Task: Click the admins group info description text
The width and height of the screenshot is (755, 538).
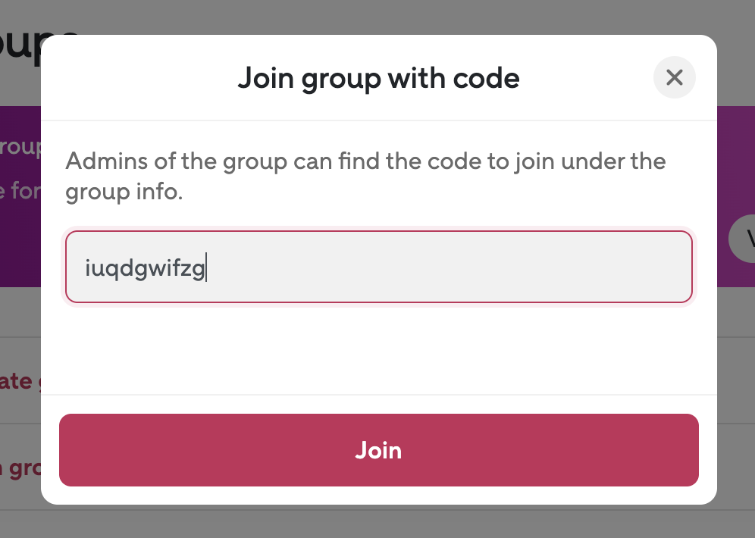Action: [365, 161]
